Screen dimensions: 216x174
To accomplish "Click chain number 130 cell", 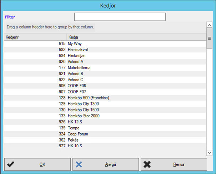I will (35, 110).
